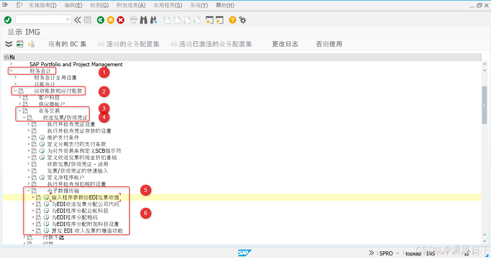491x258 pixels.
Task: Expand the 财务会计全局设置 node
Action: click(16, 77)
